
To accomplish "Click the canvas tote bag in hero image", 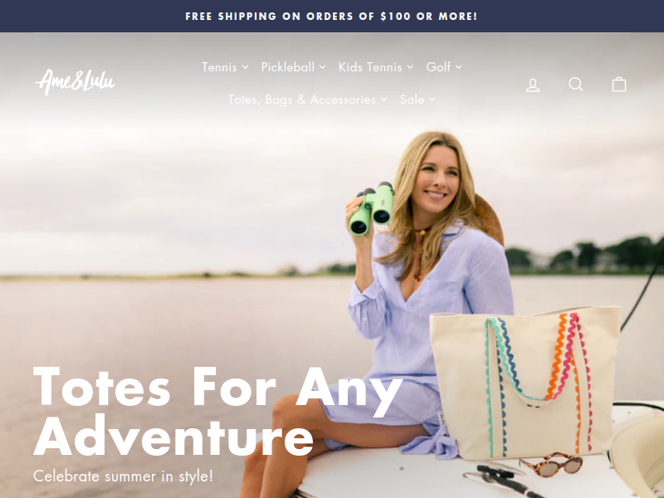I will click(x=525, y=383).
